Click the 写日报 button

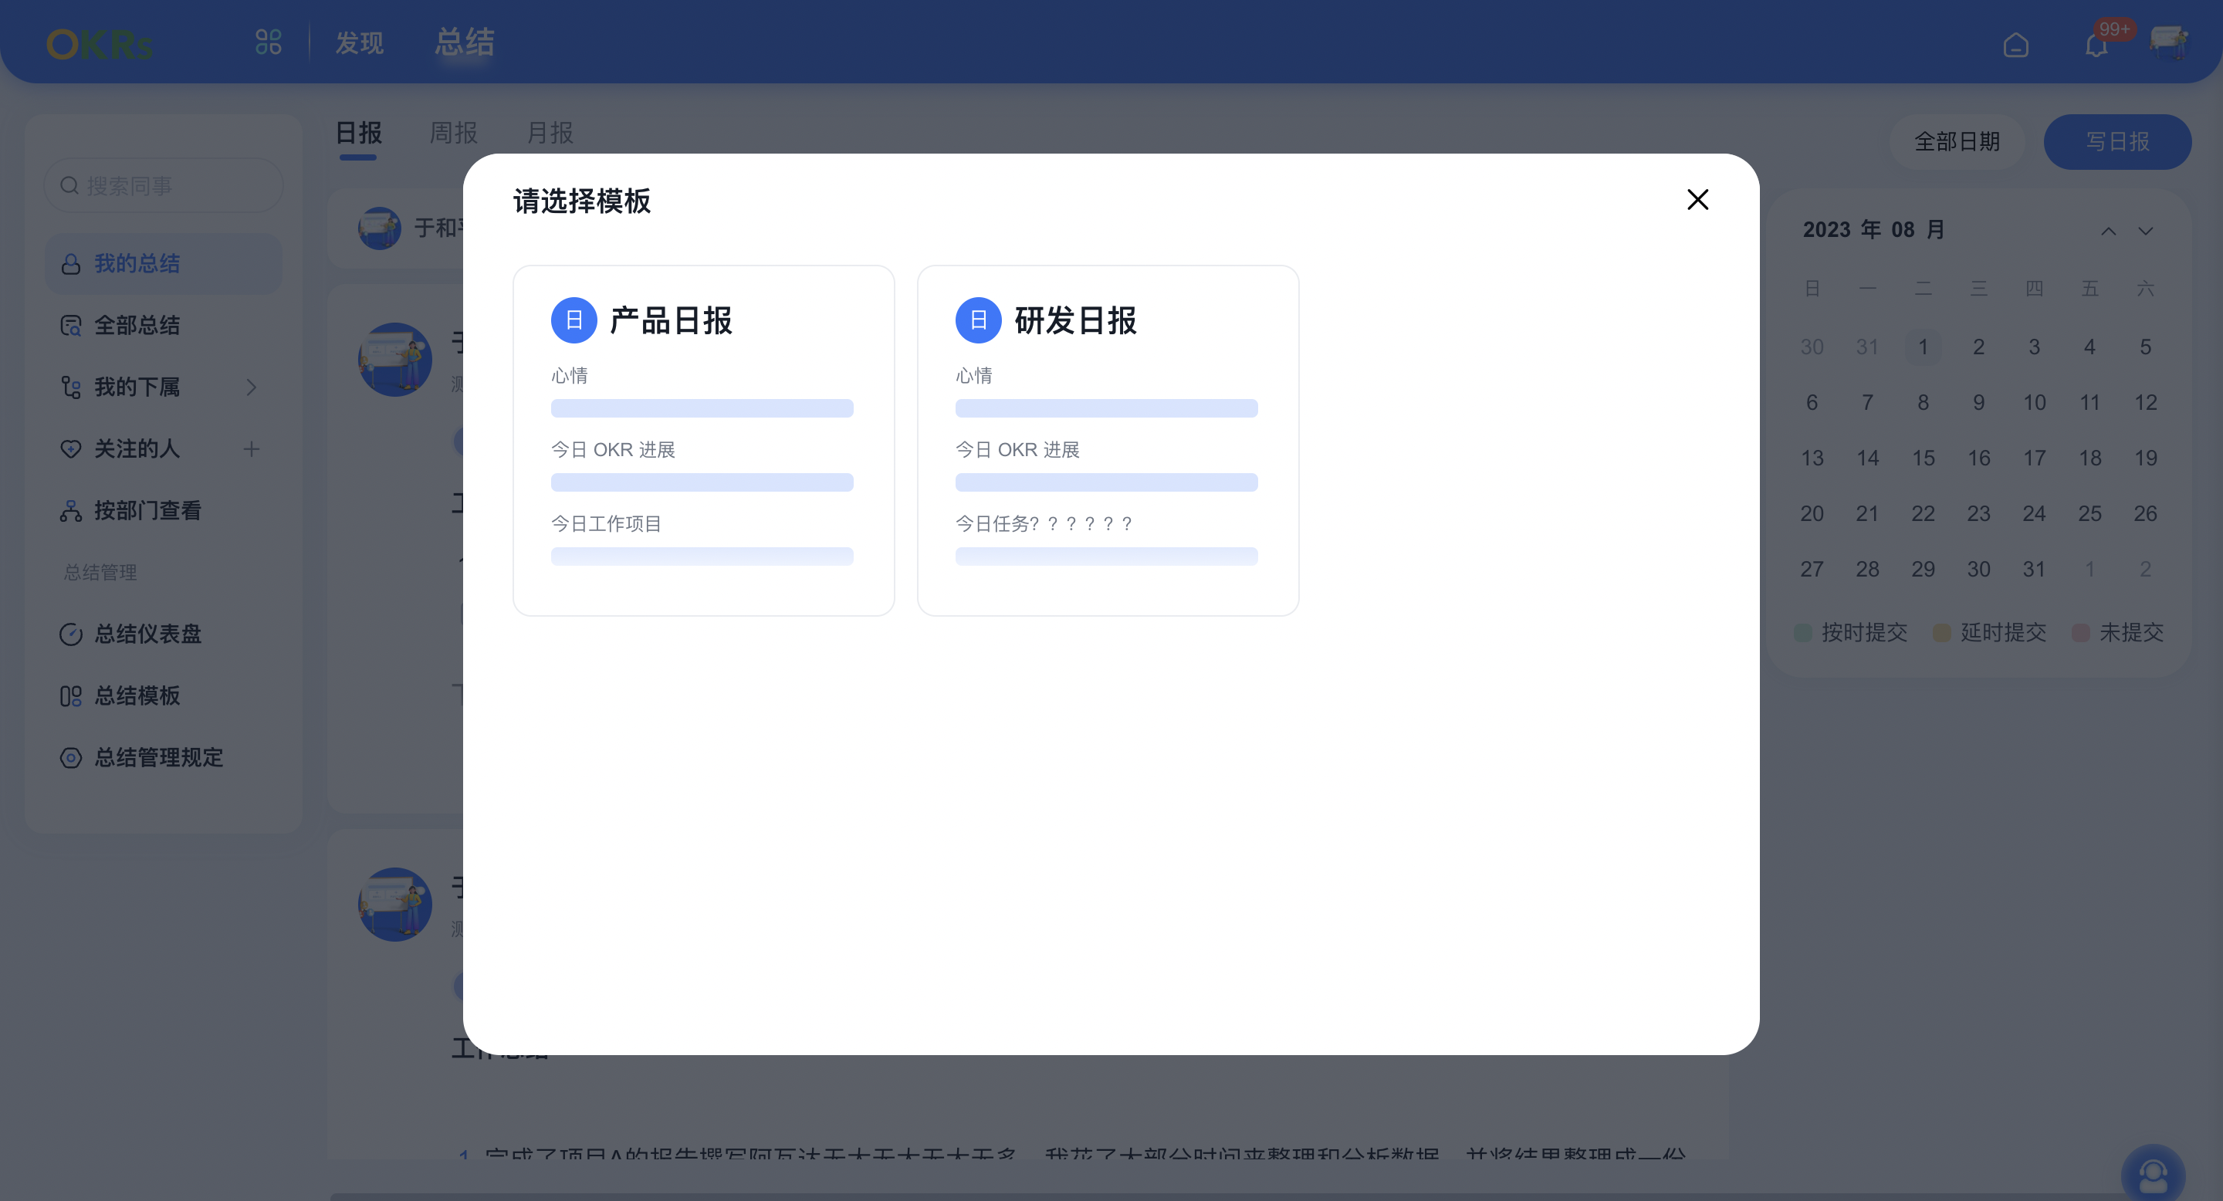click(x=2118, y=141)
